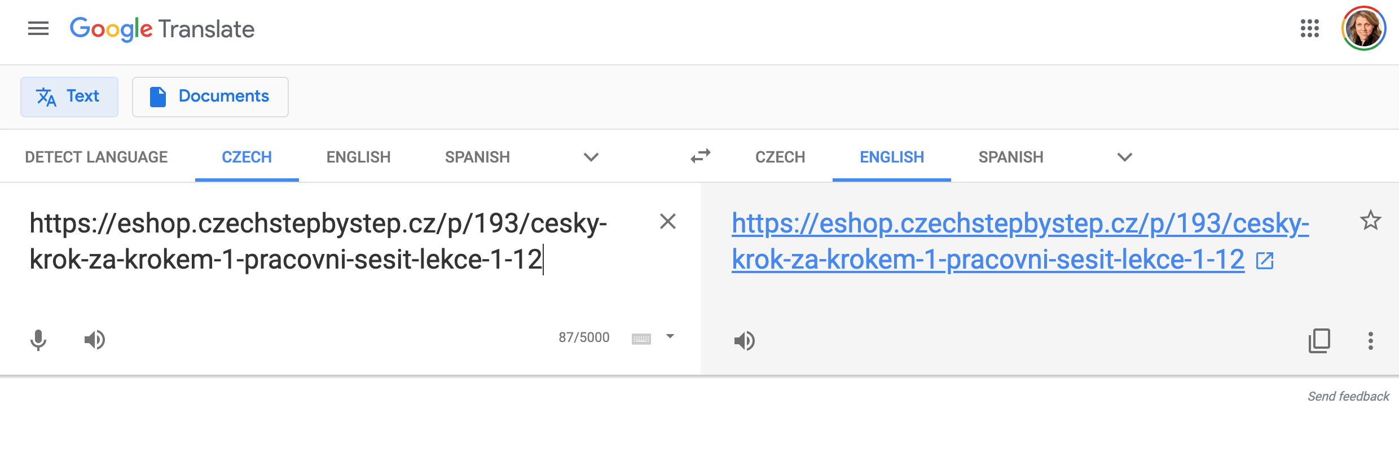This screenshot has height=465, width=1399.
Task: Open the Google apps grid
Action: pyautogui.click(x=1310, y=28)
